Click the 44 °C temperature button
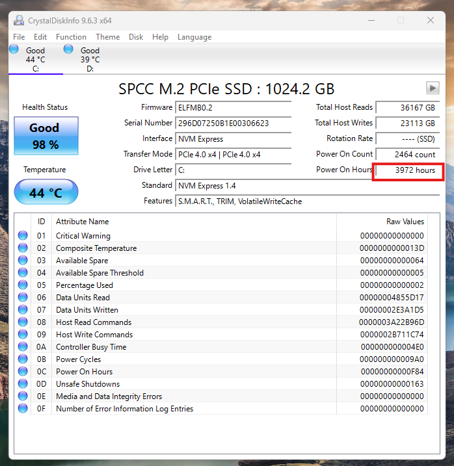The width and height of the screenshot is (454, 466). (x=46, y=192)
